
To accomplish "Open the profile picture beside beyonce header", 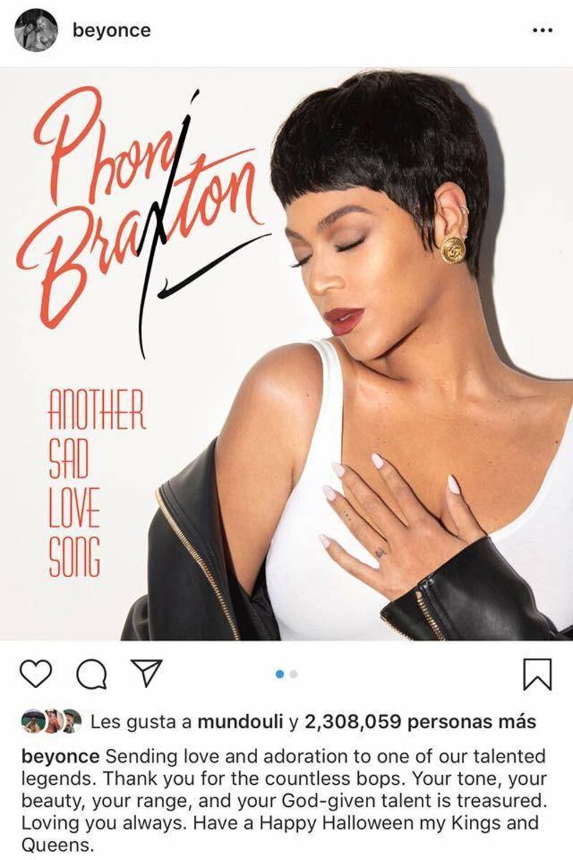I will [36, 31].
